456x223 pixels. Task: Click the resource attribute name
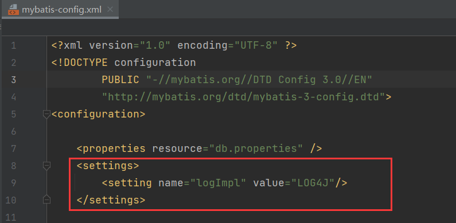click(177, 148)
